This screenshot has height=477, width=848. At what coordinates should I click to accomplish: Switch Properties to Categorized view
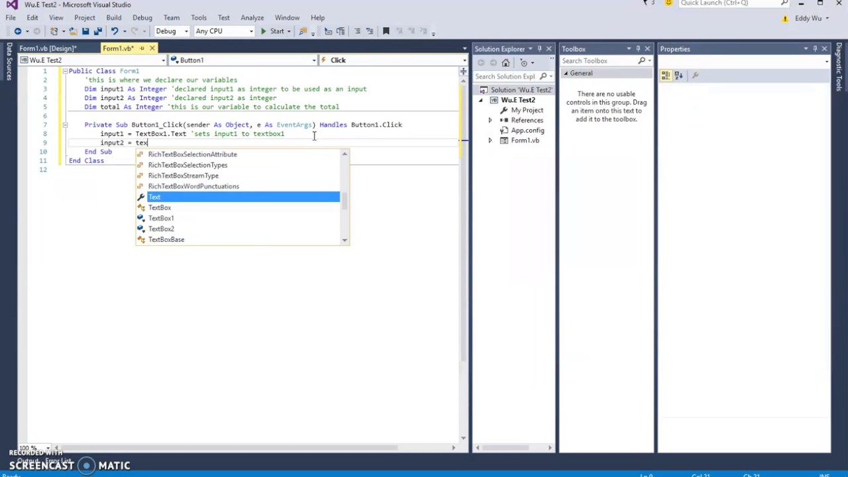click(666, 76)
